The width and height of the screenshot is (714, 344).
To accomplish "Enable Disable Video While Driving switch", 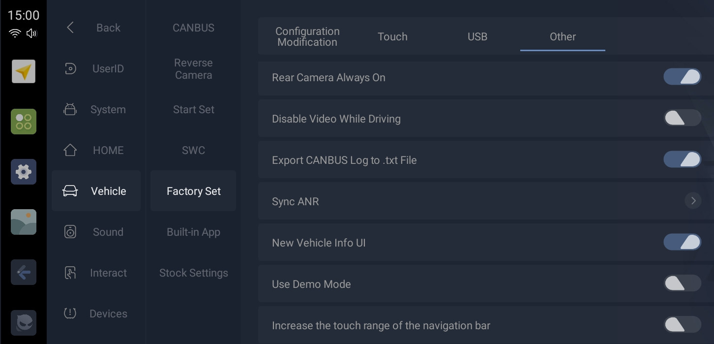I will (x=682, y=118).
